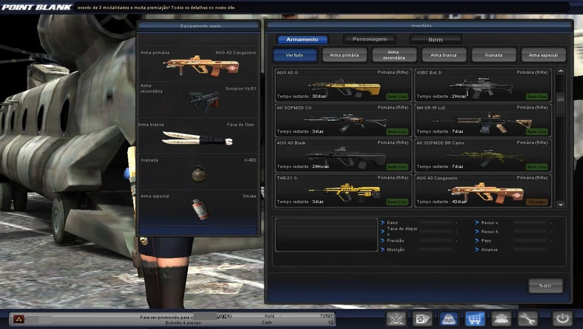Open the clan emblem icon in bottom bar

(x=396, y=319)
